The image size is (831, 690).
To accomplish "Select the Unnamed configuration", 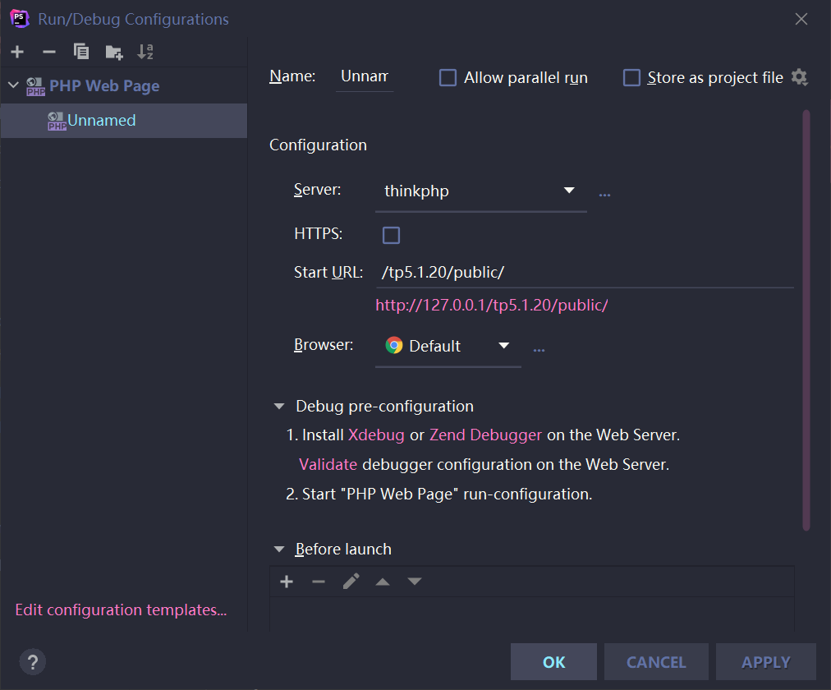I will [100, 120].
